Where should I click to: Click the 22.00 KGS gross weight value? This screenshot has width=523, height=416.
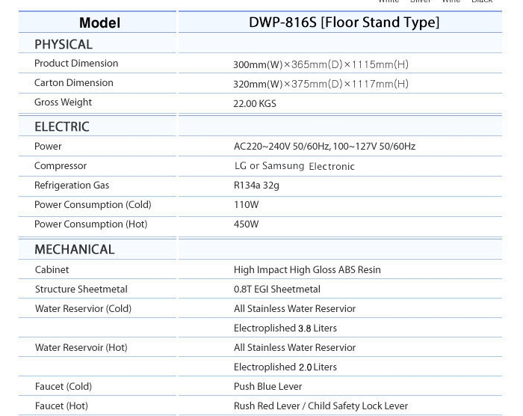(x=255, y=104)
